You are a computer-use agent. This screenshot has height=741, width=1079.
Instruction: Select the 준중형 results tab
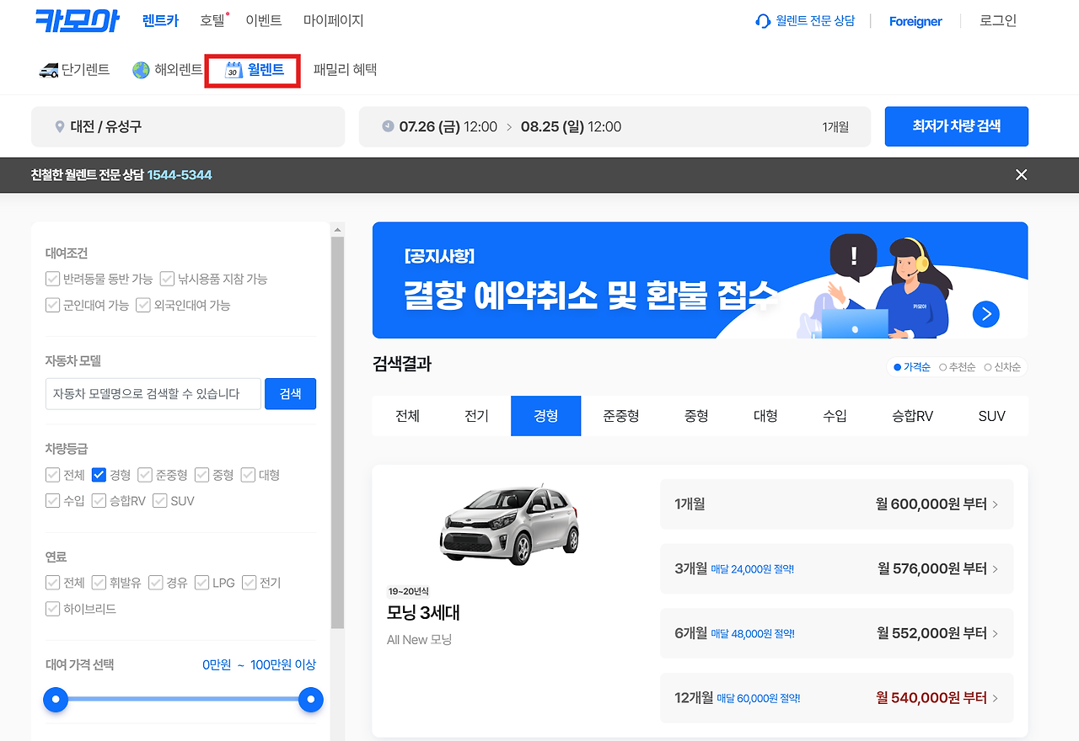(620, 416)
